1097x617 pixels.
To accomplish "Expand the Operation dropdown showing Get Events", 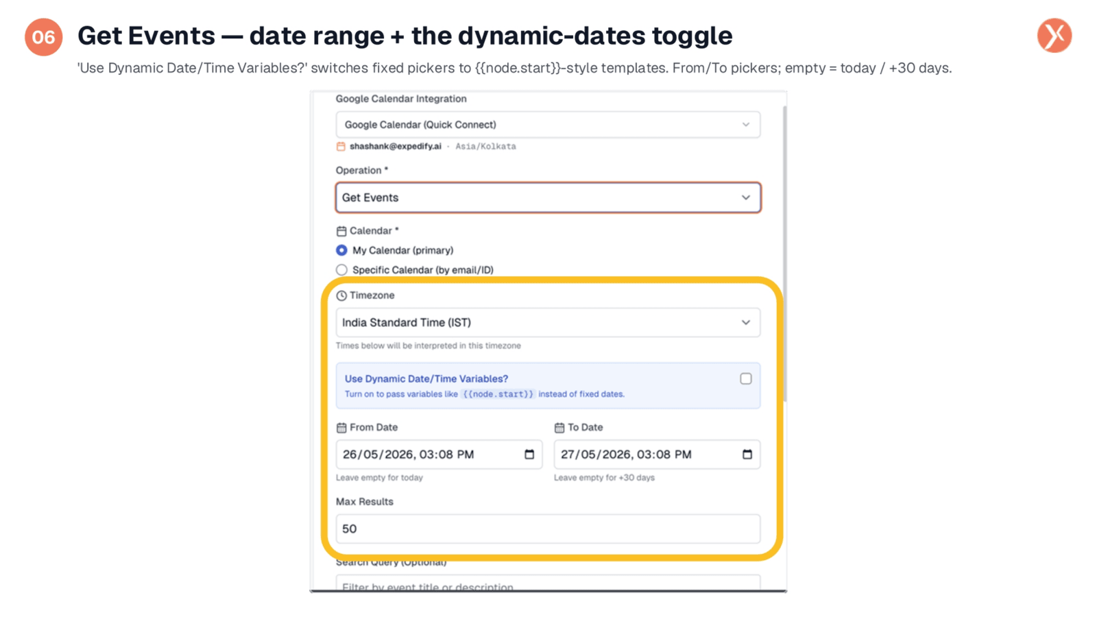I will pyautogui.click(x=548, y=197).
